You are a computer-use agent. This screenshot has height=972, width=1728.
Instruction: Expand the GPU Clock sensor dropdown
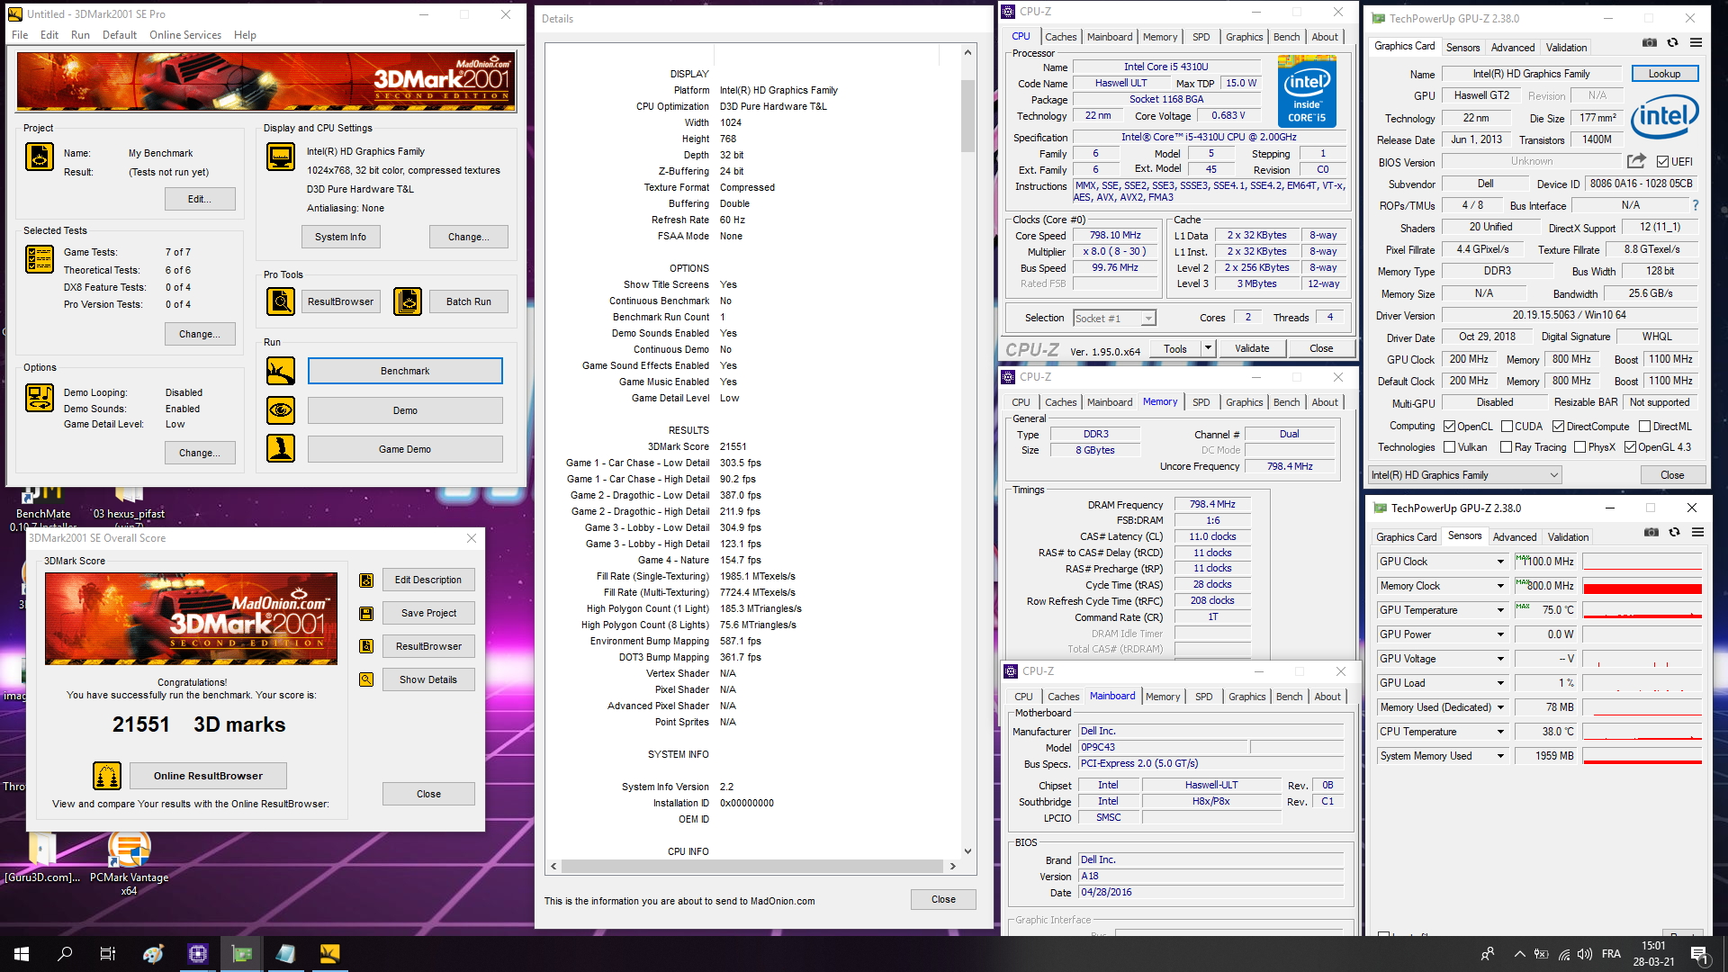click(1500, 562)
